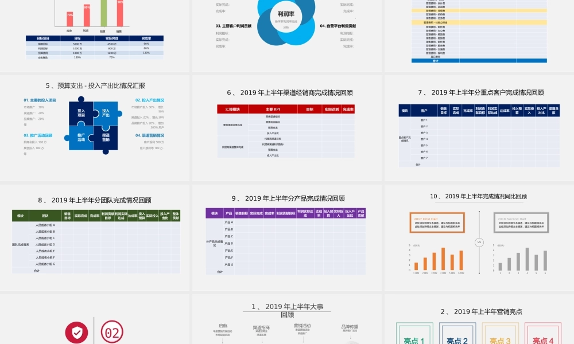Click the 推广活动 puzzle piece

(81, 138)
